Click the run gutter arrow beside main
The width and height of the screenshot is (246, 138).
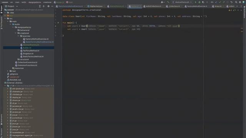58,23
